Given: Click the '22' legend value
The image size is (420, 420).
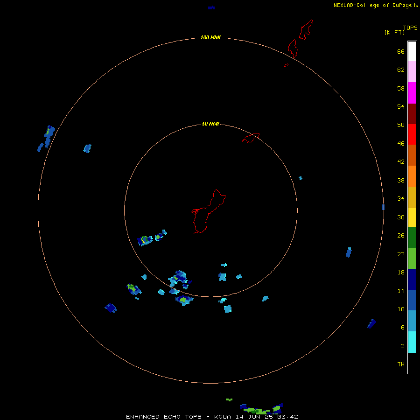Looking at the screenshot, I should click(401, 254).
